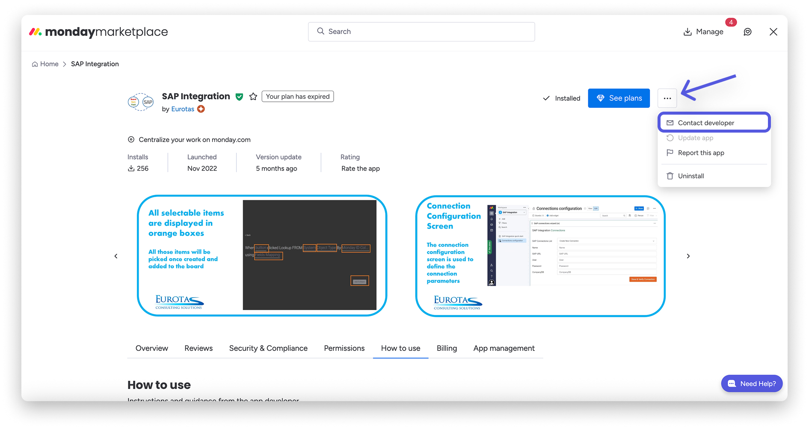Screen dimensions: 809x429
Task: Click the Launched date Nov 2022
Action: (x=202, y=169)
